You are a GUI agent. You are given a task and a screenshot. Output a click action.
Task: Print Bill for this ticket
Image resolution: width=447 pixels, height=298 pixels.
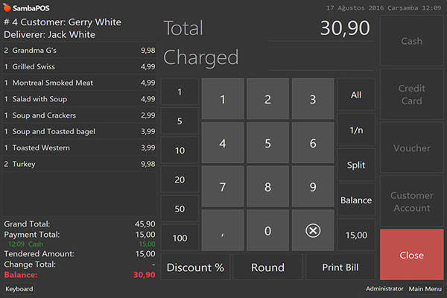coord(340,267)
